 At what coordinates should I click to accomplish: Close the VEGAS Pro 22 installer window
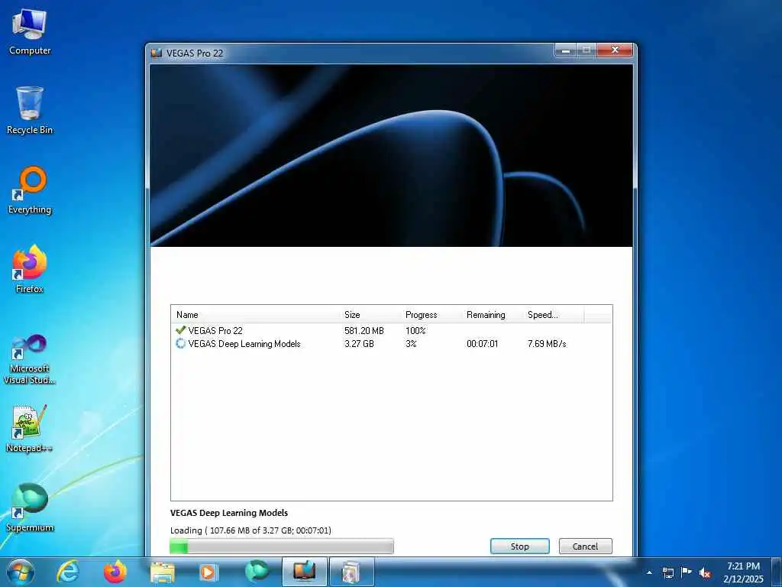coord(615,50)
